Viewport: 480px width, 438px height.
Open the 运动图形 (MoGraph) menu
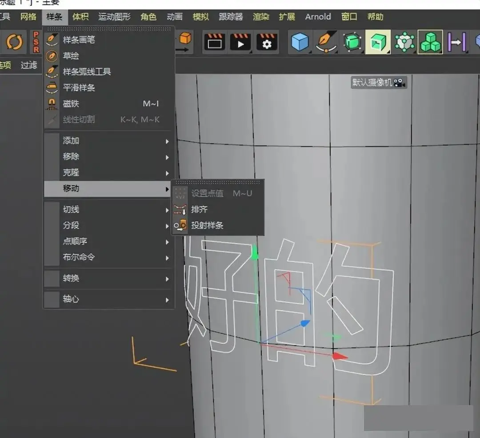(114, 17)
